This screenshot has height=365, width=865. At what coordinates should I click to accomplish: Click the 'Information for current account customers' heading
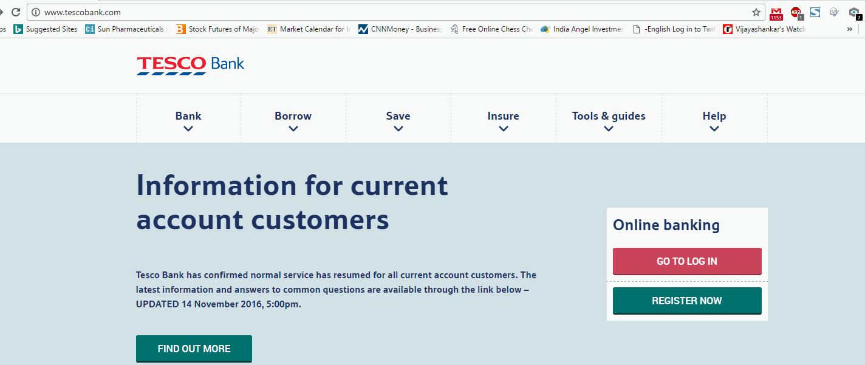(x=292, y=202)
